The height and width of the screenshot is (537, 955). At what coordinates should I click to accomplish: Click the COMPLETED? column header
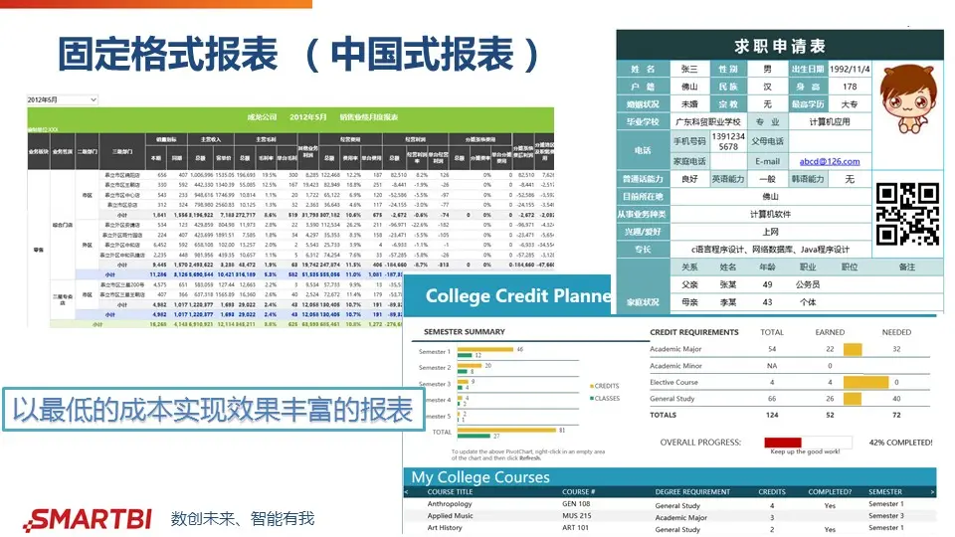point(830,492)
